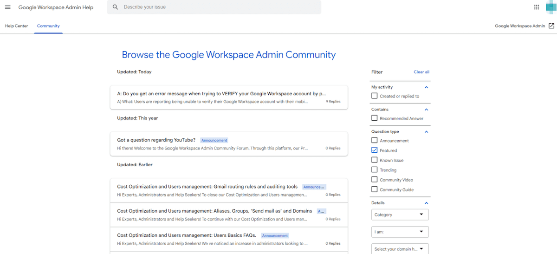
Task: Click '0 Replies' on the YouTube question post
Action: [x=333, y=148]
